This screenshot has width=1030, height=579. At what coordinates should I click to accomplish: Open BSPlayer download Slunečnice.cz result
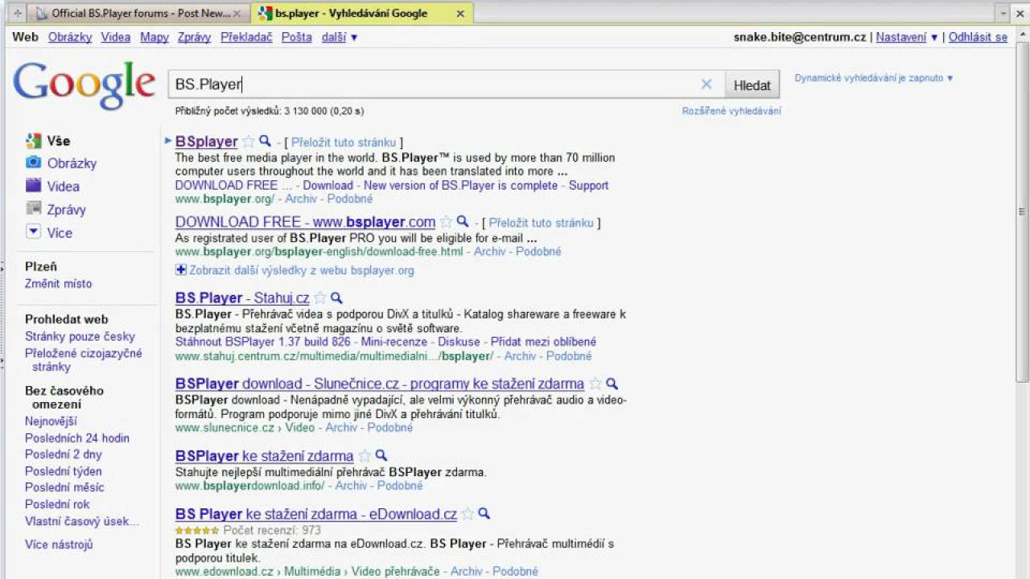[380, 384]
